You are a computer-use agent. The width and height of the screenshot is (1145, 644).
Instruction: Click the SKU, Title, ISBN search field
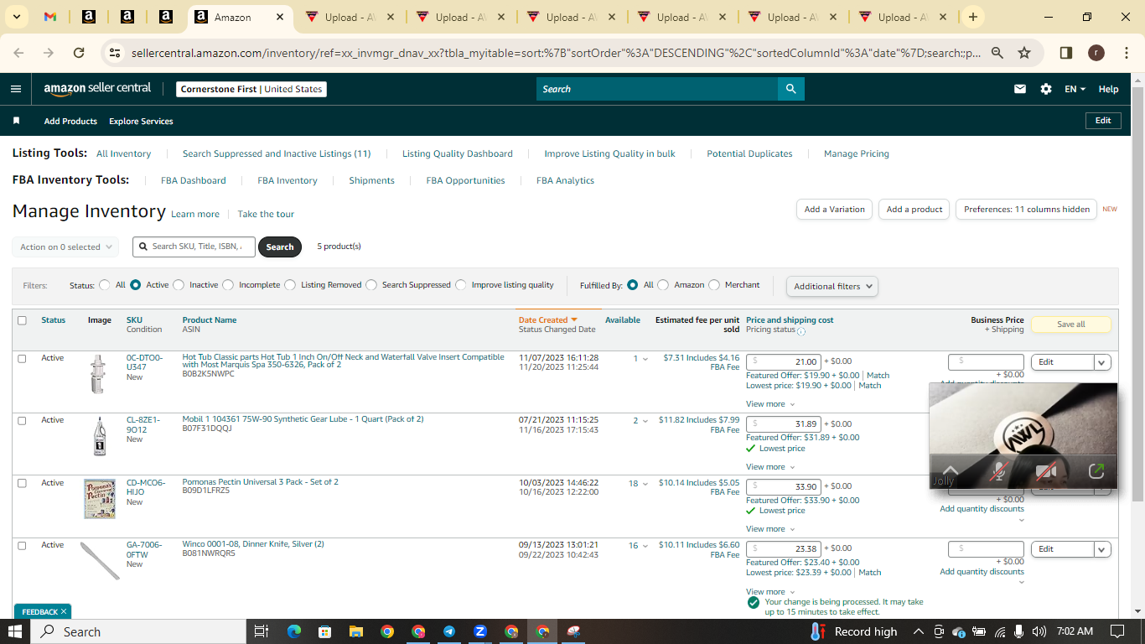(x=194, y=247)
